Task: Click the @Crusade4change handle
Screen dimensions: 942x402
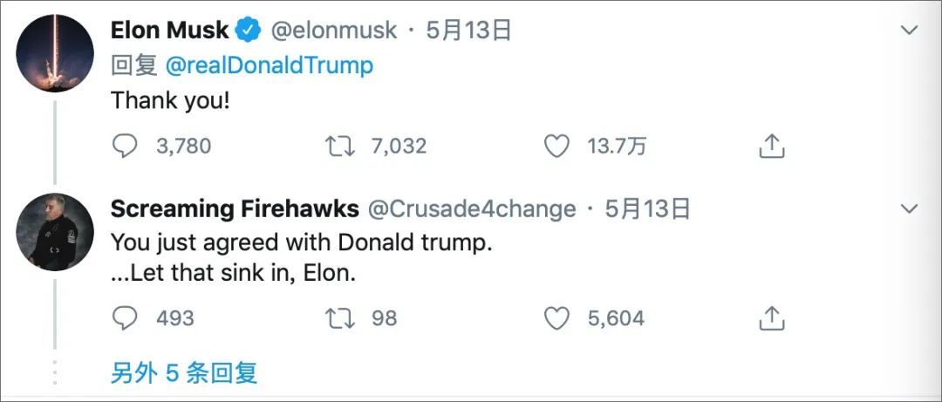Action: point(471,209)
